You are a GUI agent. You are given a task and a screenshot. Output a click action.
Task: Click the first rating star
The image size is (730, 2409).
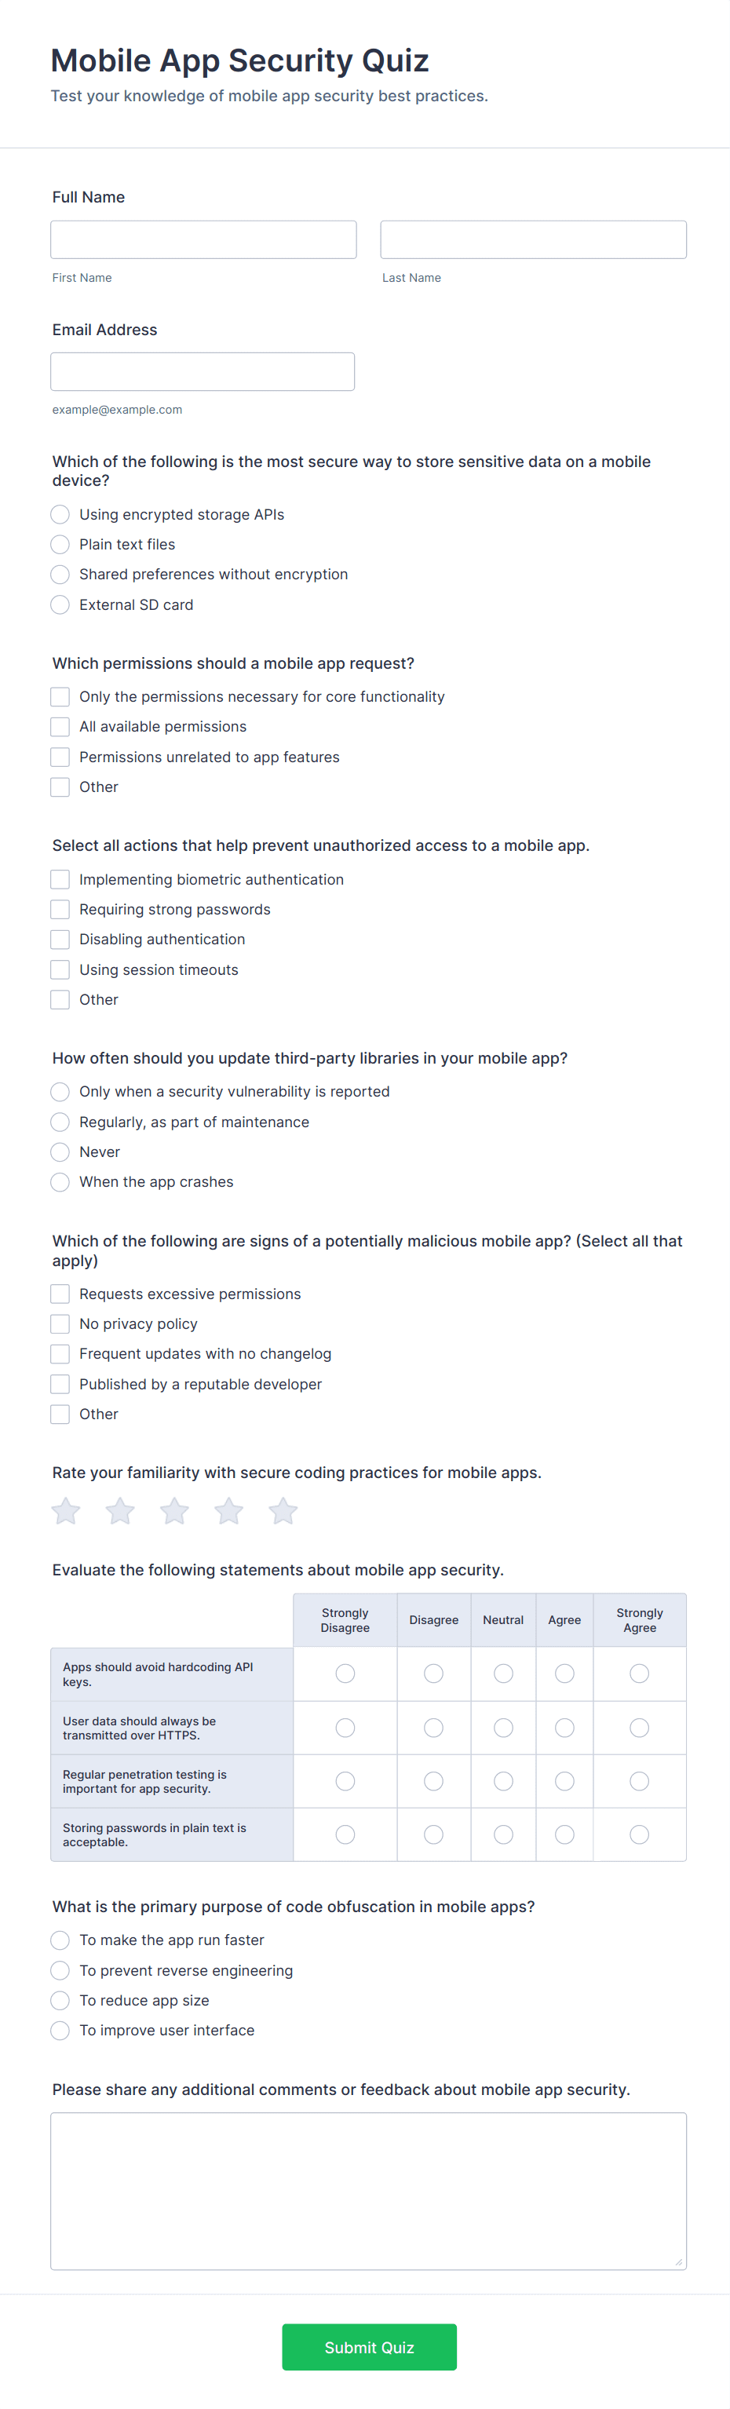click(x=65, y=1510)
